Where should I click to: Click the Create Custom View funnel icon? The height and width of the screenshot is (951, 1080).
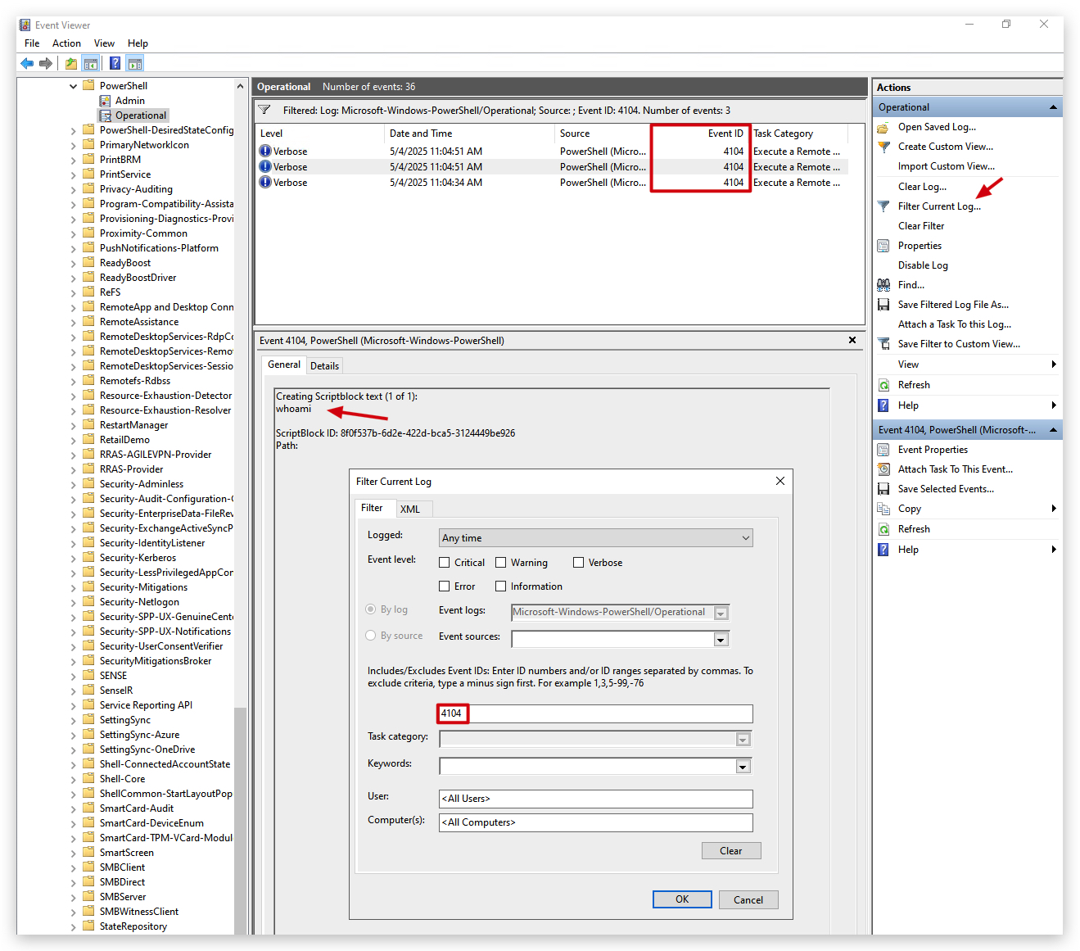pyautogui.click(x=883, y=147)
